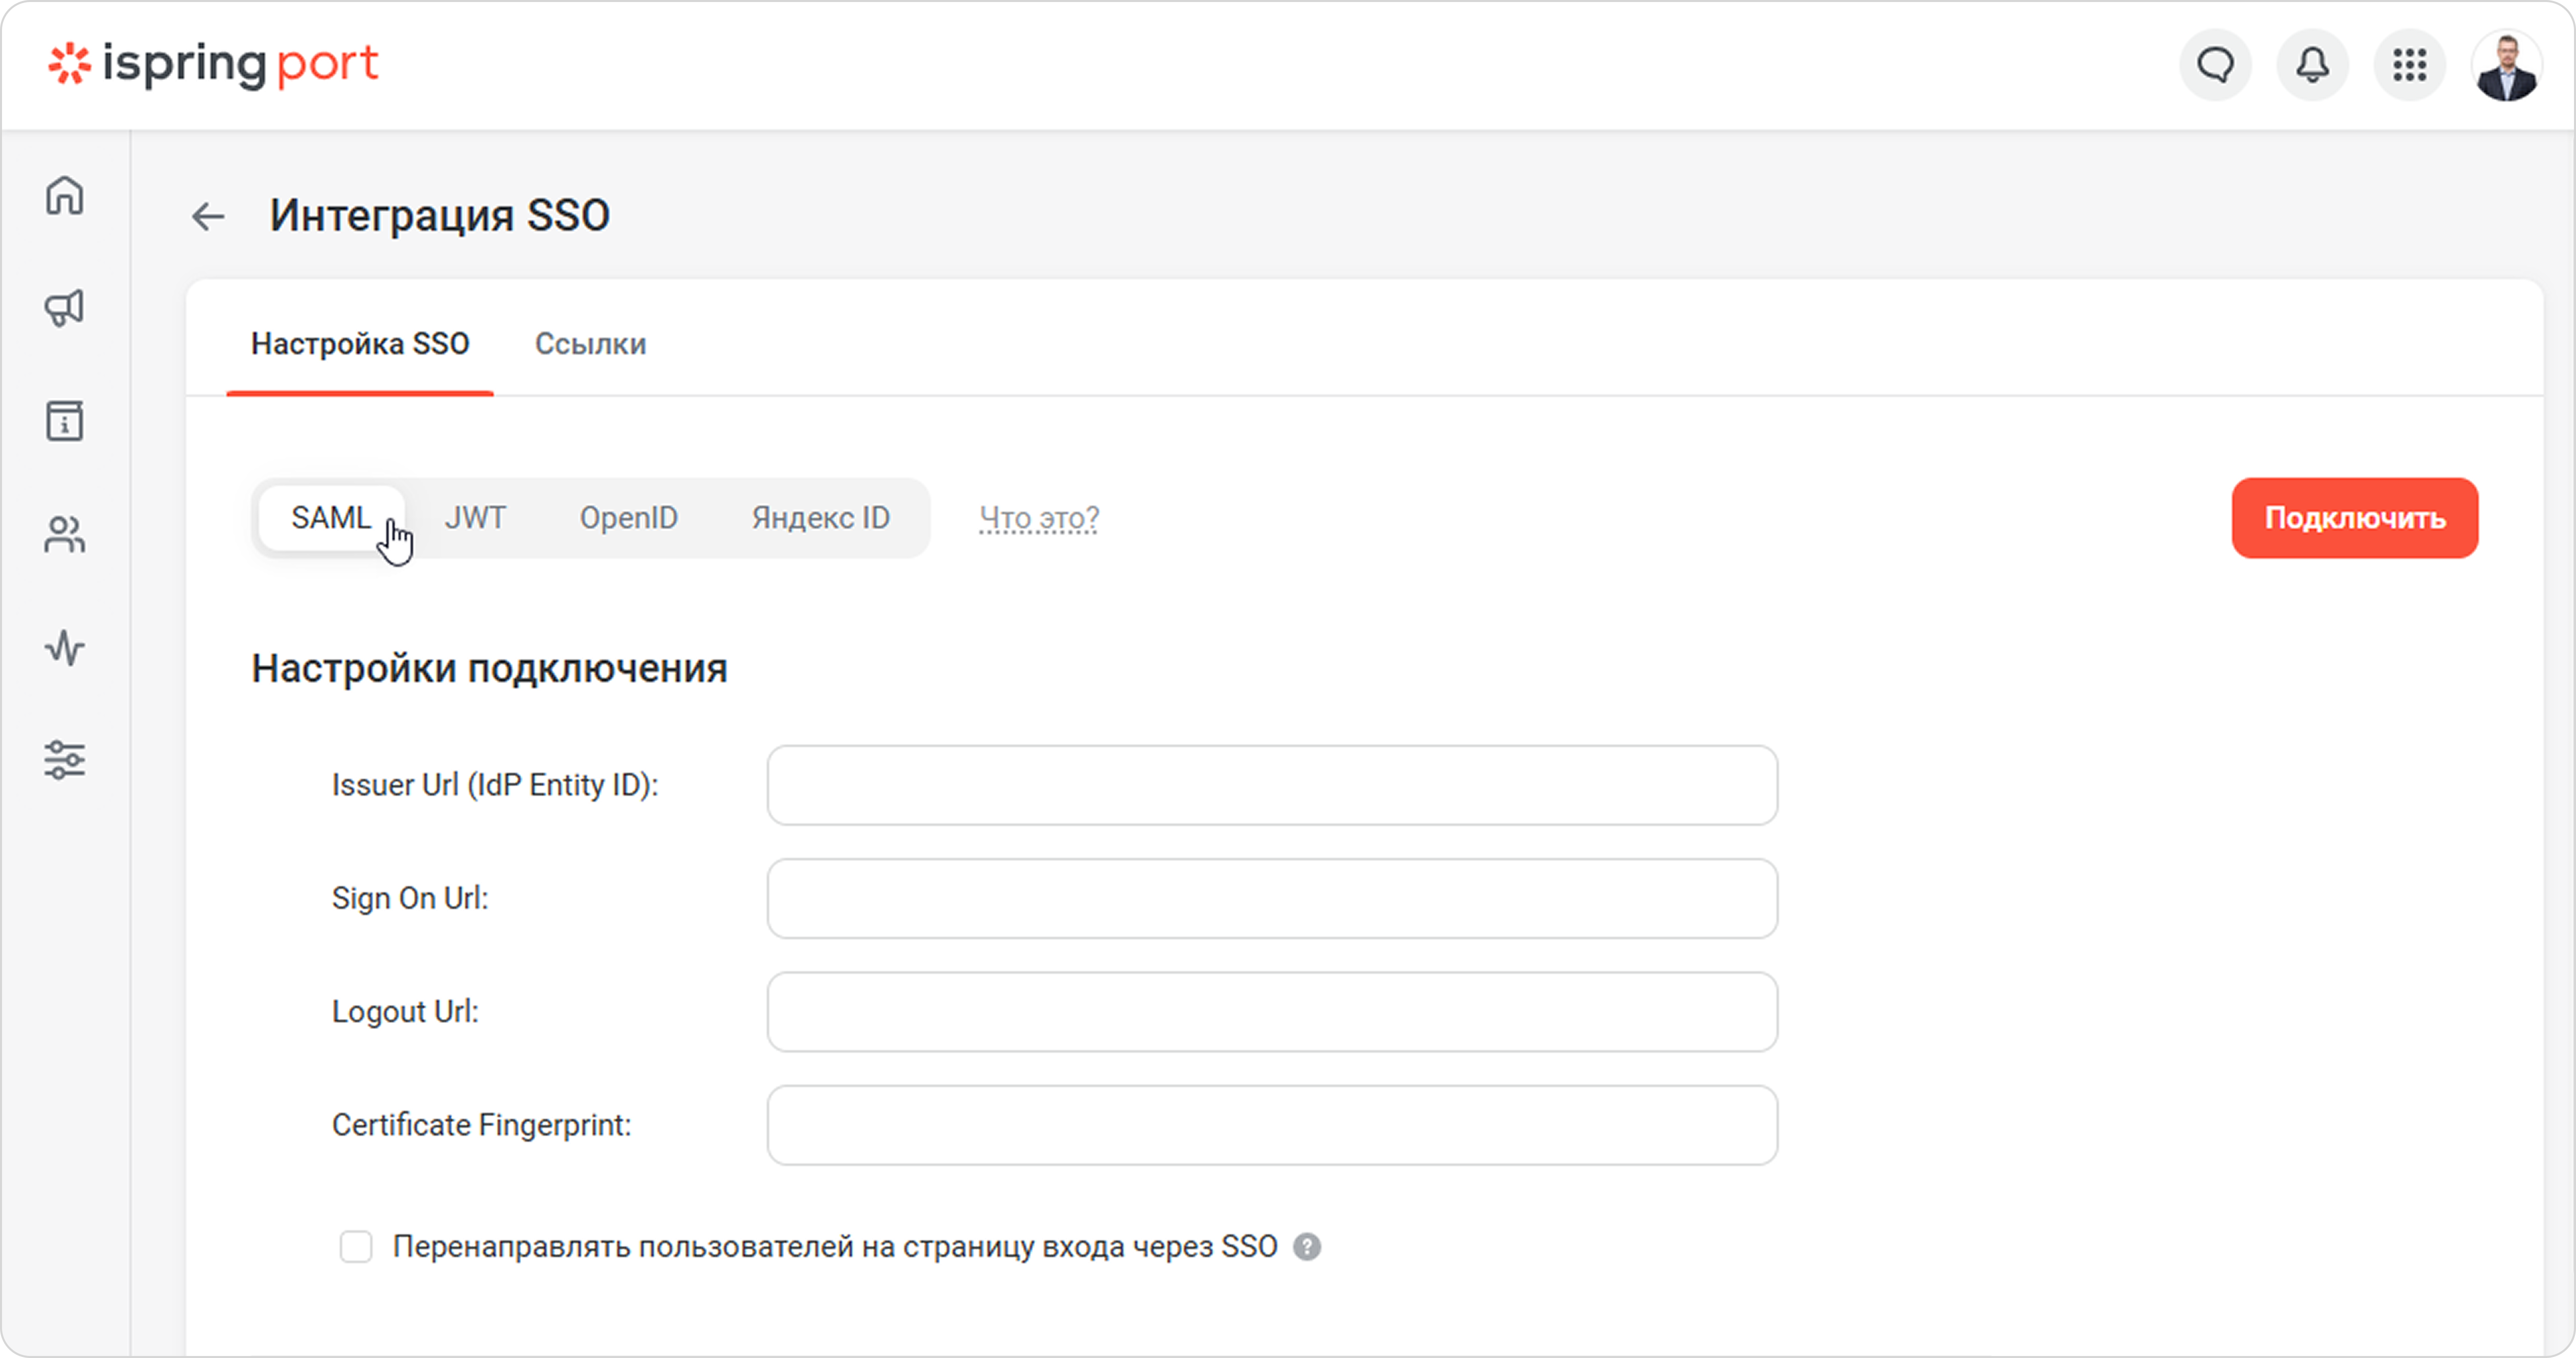Image resolution: width=2576 pixels, height=1358 pixels.
Task: Open the notifications bell
Action: click(x=2312, y=66)
